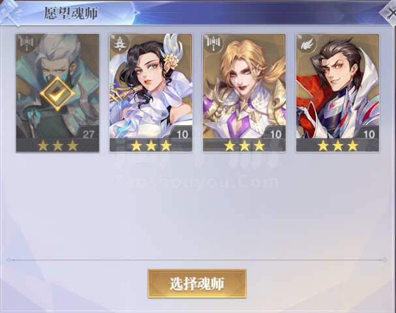Click level 10 badge on blonde card
This screenshot has width=396, height=313.
(275, 134)
